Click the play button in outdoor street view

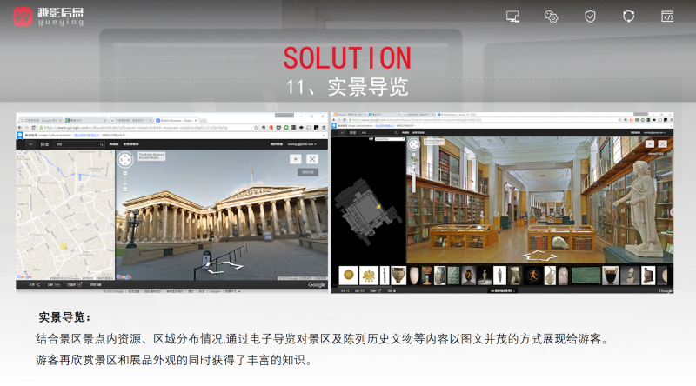coord(295,159)
